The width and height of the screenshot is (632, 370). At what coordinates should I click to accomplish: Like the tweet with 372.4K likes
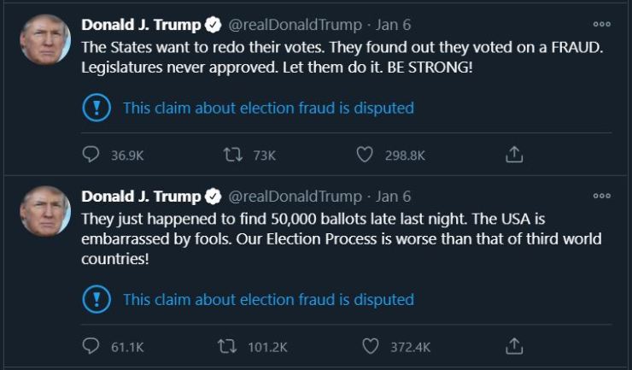(x=371, y=346)
